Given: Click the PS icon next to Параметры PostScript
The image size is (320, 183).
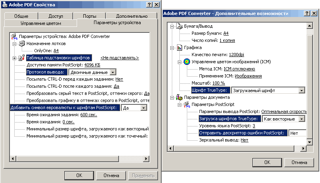Looking at the screenshot, I should [187, 104].
